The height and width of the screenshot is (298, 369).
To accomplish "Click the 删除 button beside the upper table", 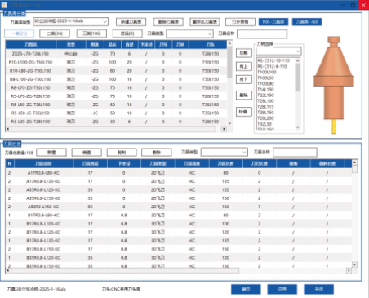I will (244, 96).
